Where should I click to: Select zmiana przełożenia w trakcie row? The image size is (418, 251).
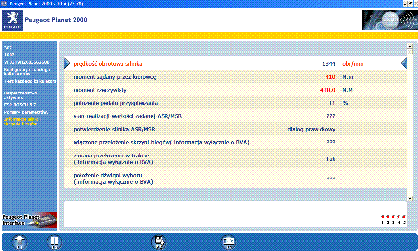[x=235, y=159]
